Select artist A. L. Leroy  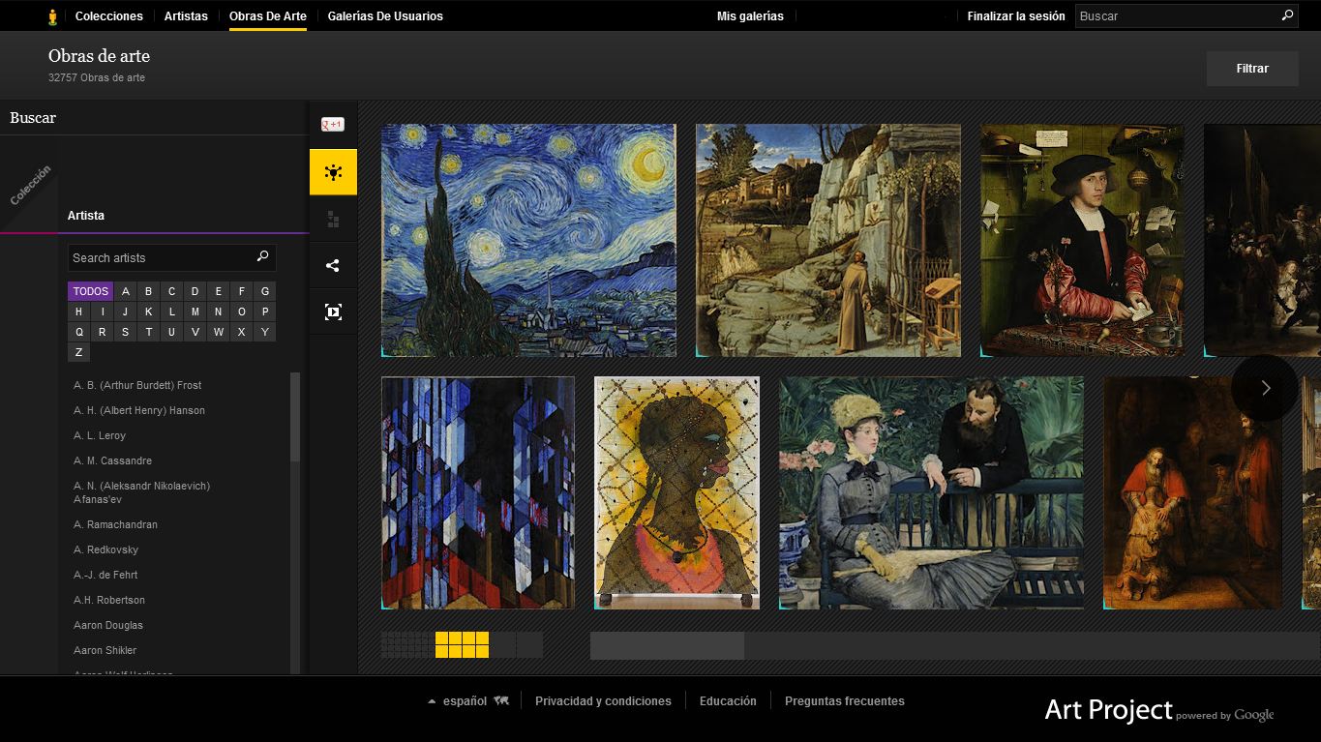click(x=100, y=435)
